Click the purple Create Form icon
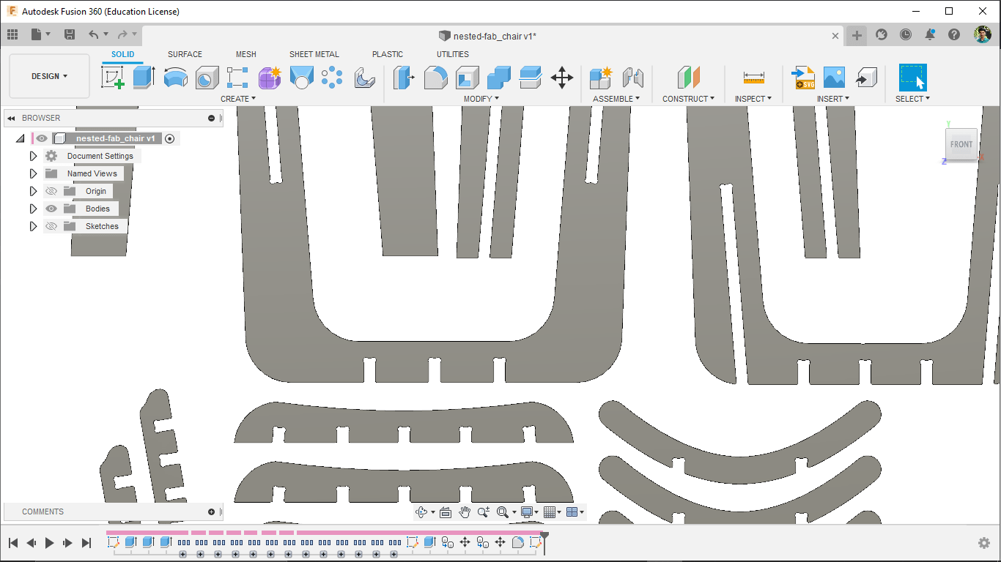 point(270,77)
